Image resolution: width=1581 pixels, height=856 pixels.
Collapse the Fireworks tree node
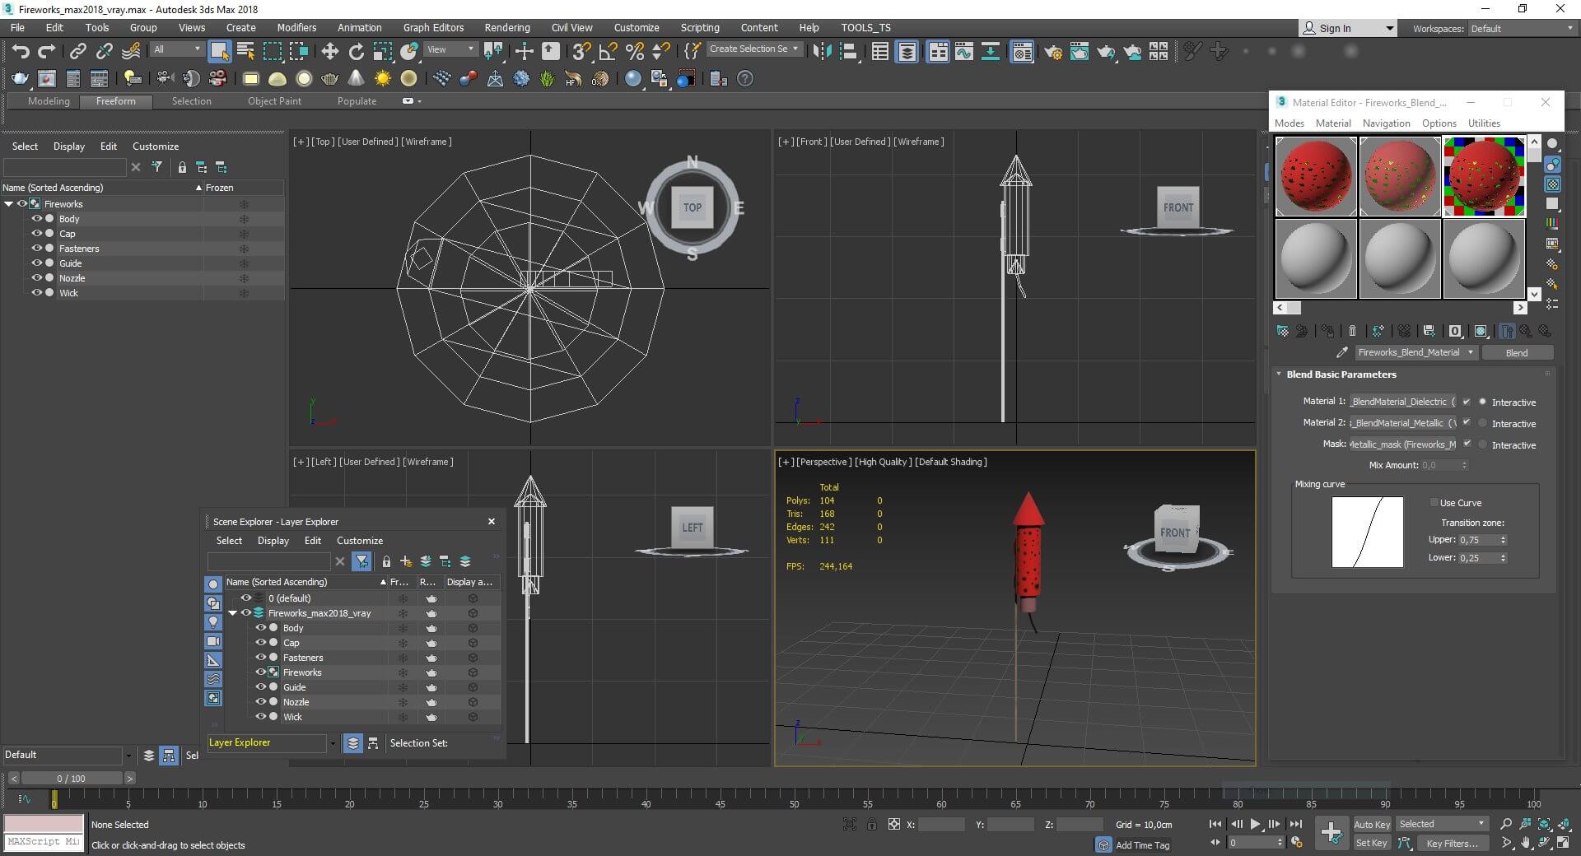(9, 204)
